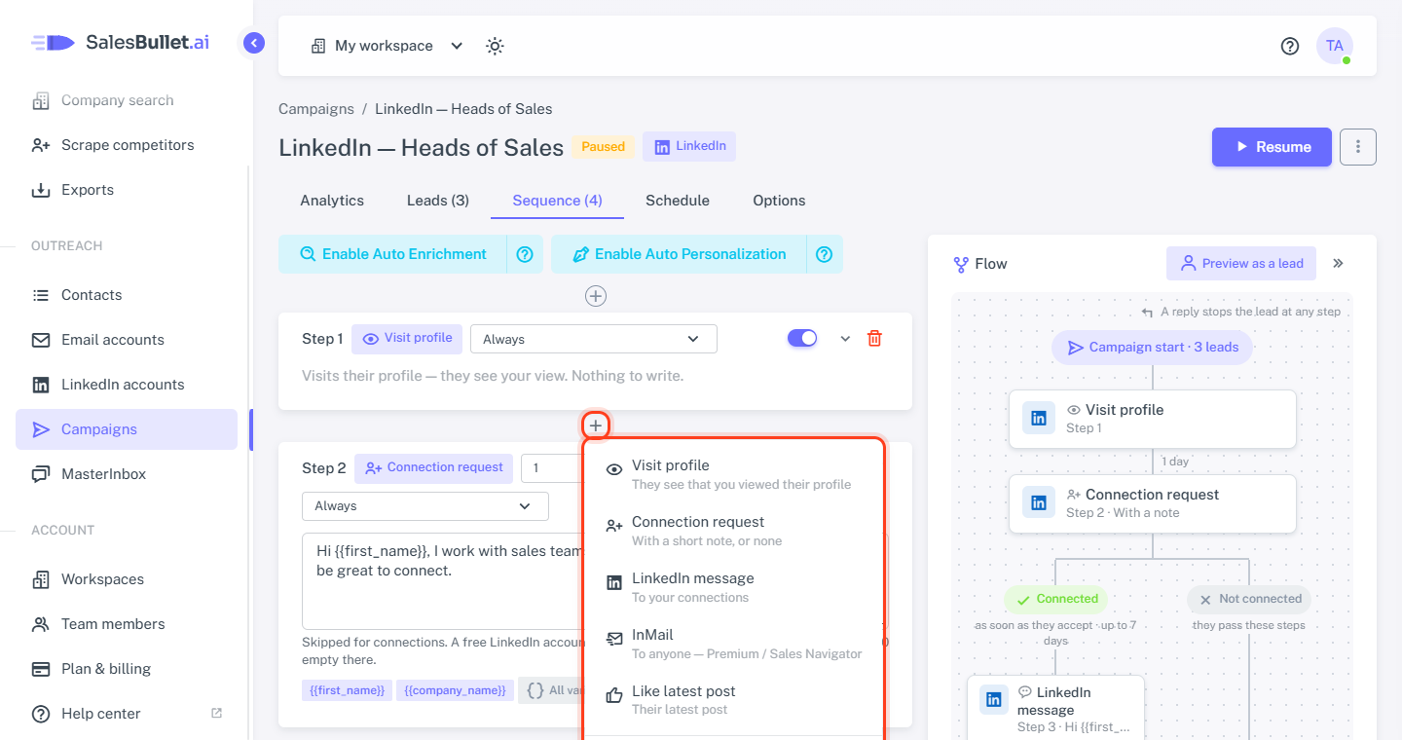Open help for Auto Enrichment
Image resolution: width=1402 pixels, height=740 pixels.
[525, 254]
